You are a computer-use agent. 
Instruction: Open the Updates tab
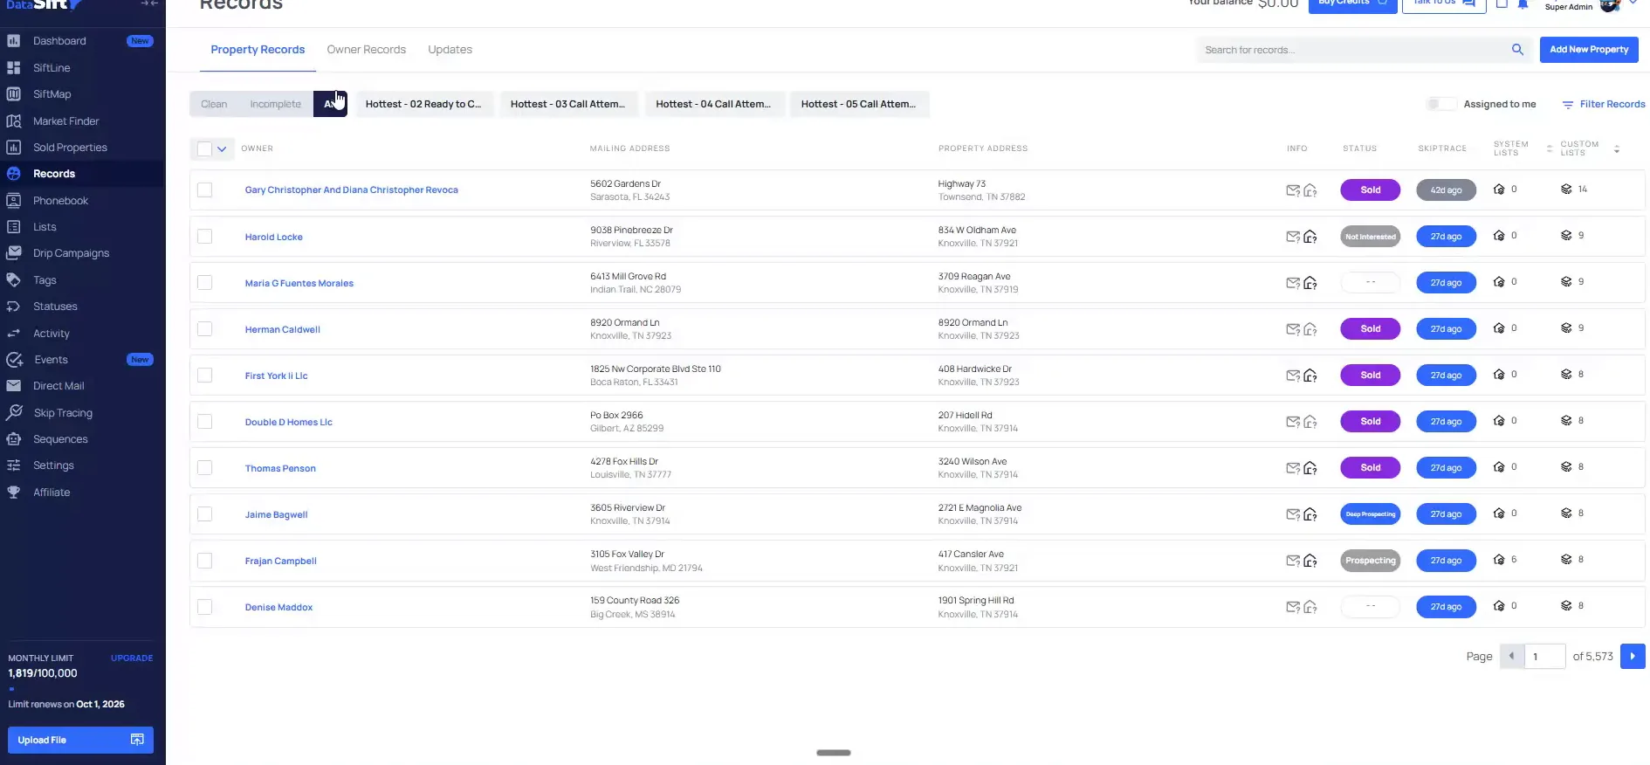coord(450,50)
